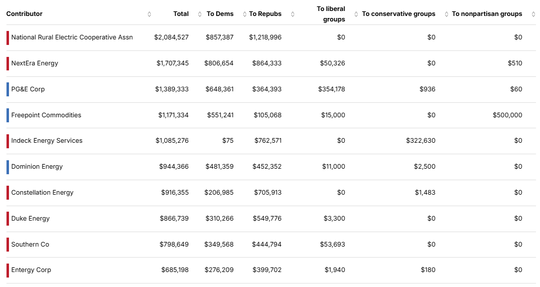The height and width of the screenshot is (287, 540).
Task: Sort by Total using its arrow icon
Action: [x=200, y=14]
